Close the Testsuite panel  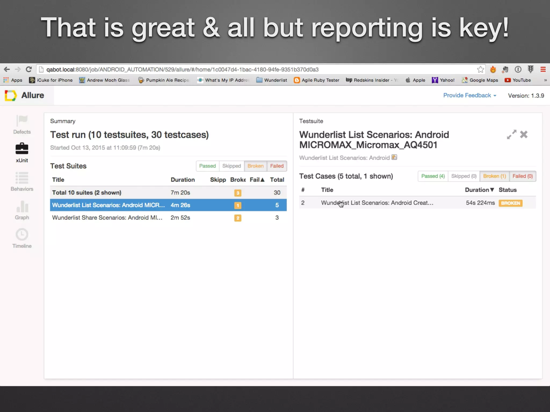coord(524,134)
